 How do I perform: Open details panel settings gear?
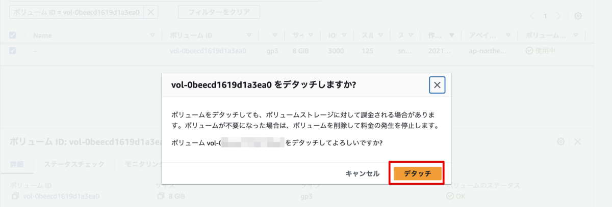[561, 142]
